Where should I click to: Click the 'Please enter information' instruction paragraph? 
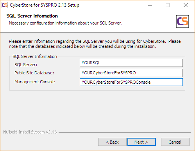(x=95, y=44)
